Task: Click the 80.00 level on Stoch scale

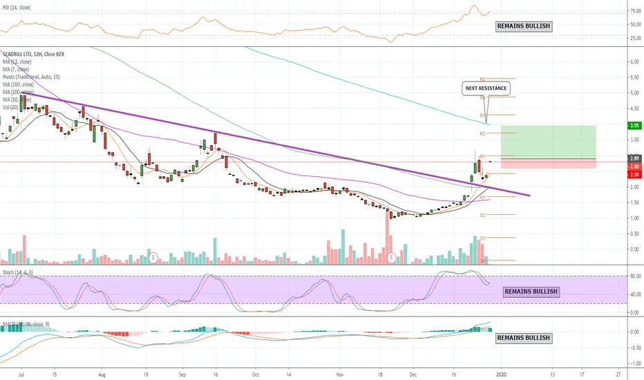Action: pos(636,276)
